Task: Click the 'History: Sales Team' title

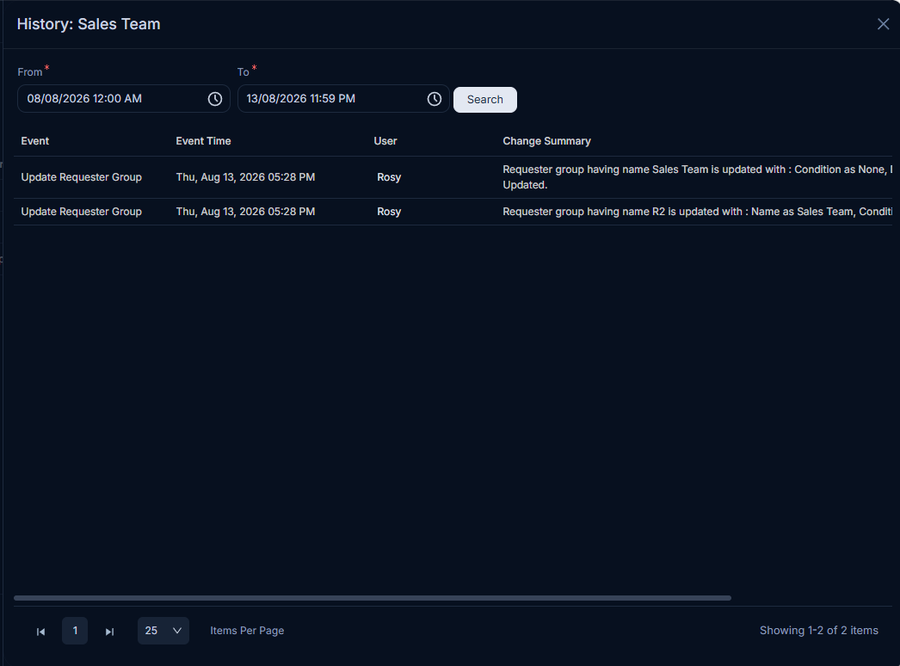Action: 89,24
